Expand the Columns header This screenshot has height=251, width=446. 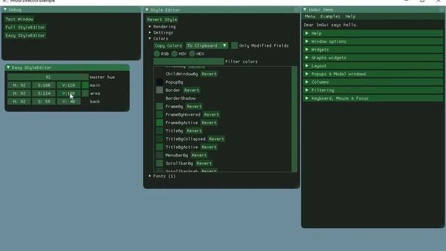(373, 82)
